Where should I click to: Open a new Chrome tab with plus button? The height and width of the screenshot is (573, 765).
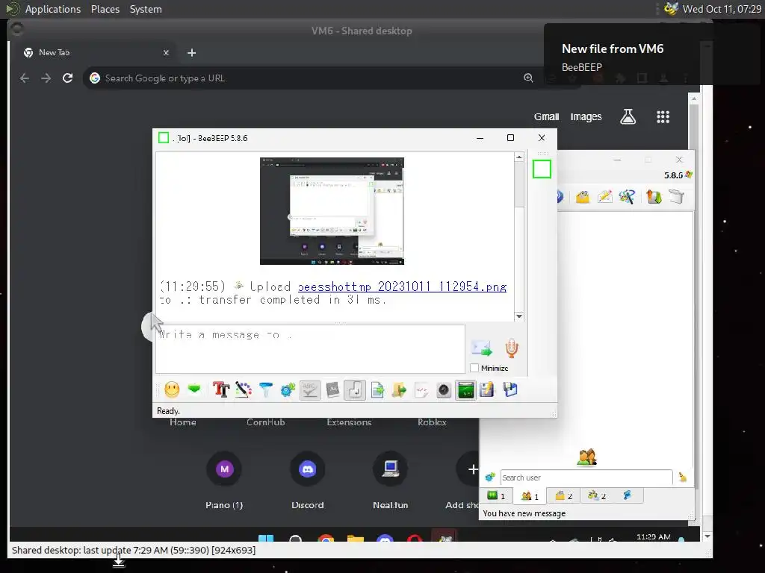pyautogui.click(x=192, y=53)
